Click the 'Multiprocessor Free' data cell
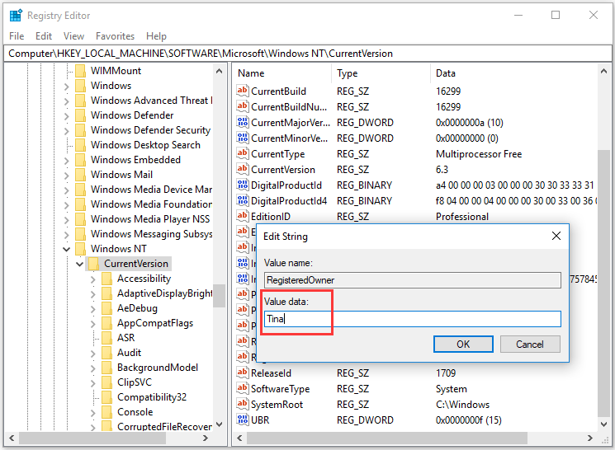 pyautogui.click(x=479, y=154)
